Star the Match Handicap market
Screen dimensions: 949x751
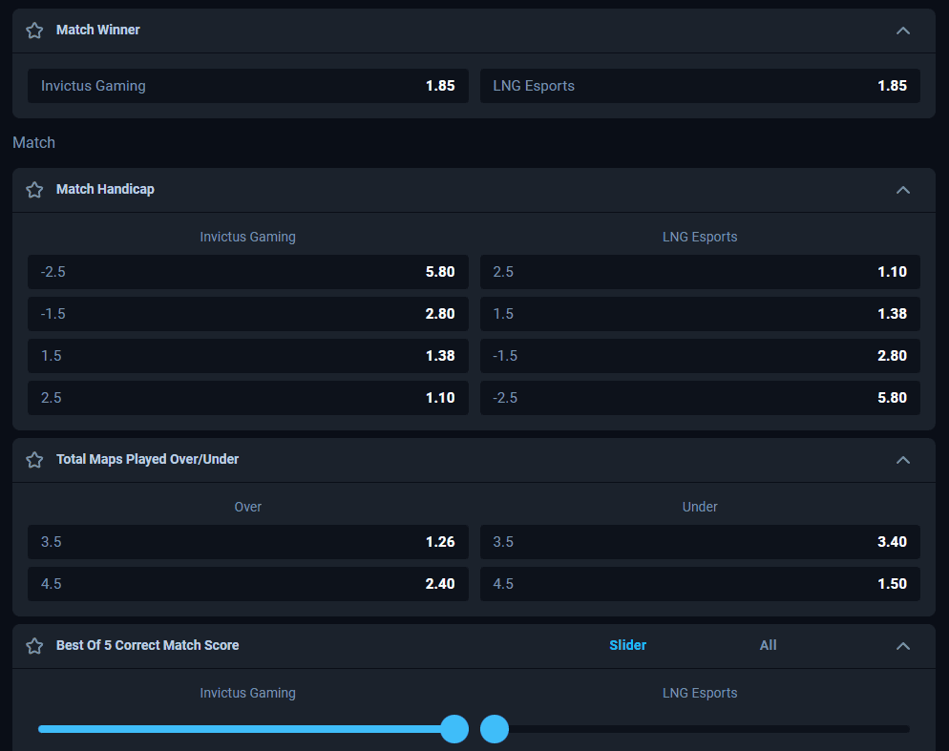[x=34, y=189]
